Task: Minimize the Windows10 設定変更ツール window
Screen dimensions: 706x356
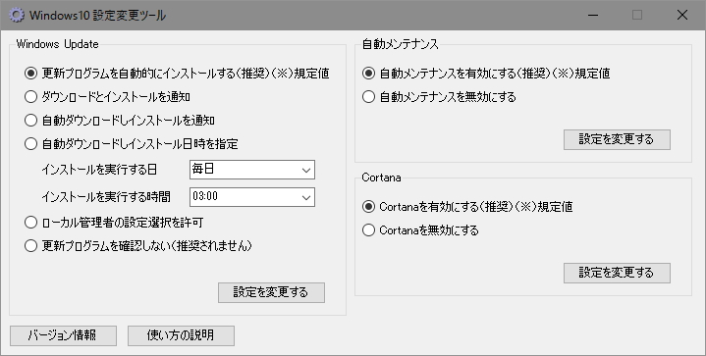Action: 593,15
